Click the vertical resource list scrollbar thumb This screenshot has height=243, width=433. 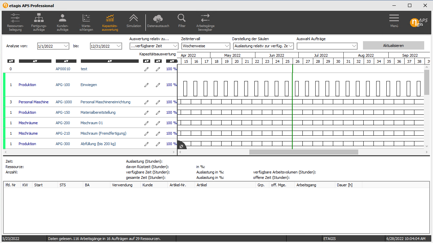[x=427, y=82]
